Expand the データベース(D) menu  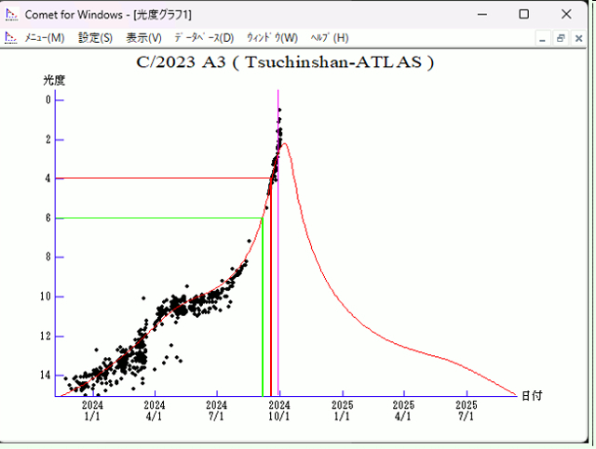[x=204, y=38]
